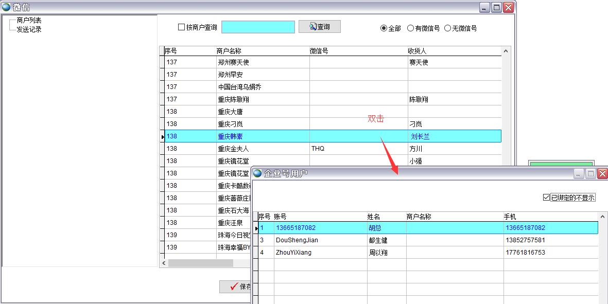608x304 pixels.
Task: Click the 查询 search button
Action: (319, 27)
